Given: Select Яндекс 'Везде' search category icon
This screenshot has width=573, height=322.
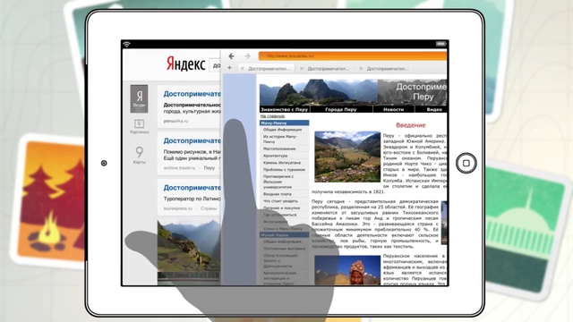Looking at the screenshot, I should point(140,98).
